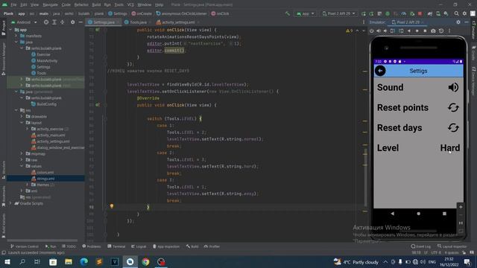Click emulator zoom in plus button
Screen dimensions: 477x268
(461, 207)
